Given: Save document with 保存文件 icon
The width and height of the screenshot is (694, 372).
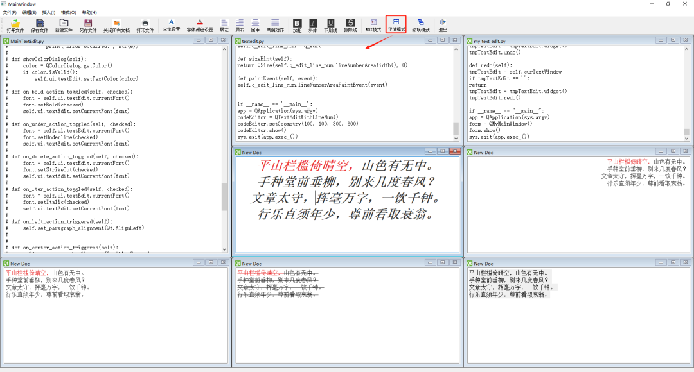Looking at the screenshot, I should (x=39, y=26).
